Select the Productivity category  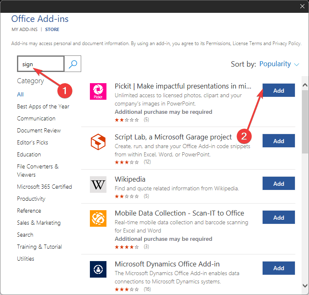tap(31, 199)
